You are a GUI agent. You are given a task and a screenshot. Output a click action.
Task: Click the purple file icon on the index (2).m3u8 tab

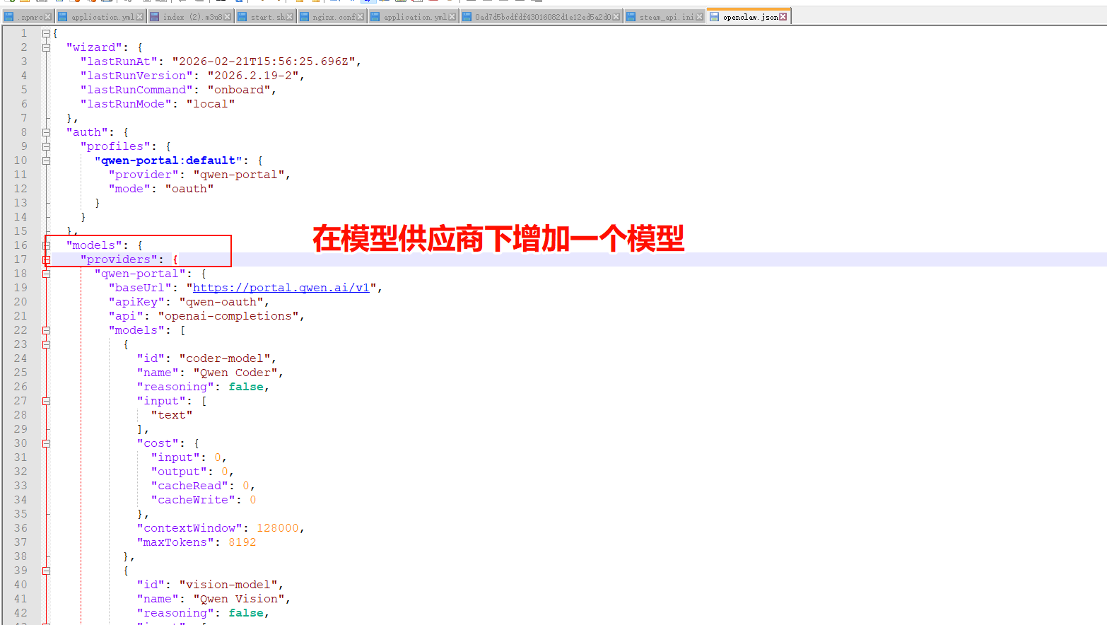point(155,15)
